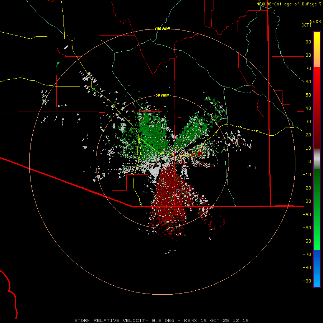Image resolution: width=323 pixels, height=323 pixels.
Task: Click the 70 value on velocity scale
Action: (308, 69)
